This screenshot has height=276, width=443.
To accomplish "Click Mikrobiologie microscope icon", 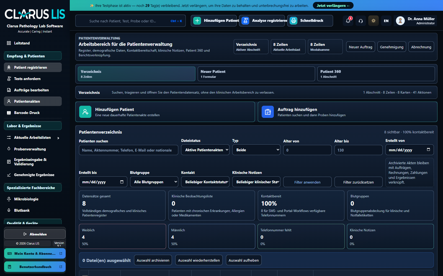I will [9, 199].
